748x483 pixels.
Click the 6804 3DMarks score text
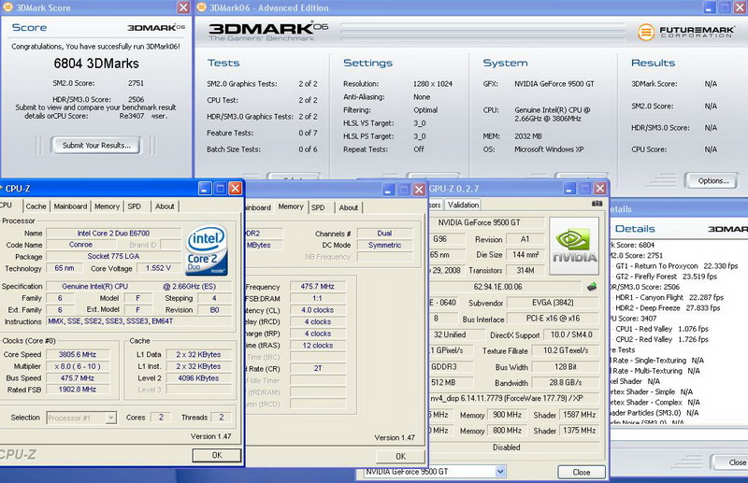coord(96,64)
